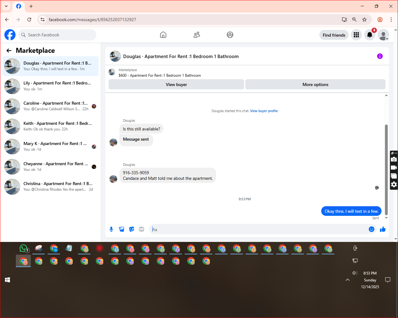The width and height of the screenshot is (398, 318).
Task: Click the chat header listing thumbnail
Action: point(115,56)
